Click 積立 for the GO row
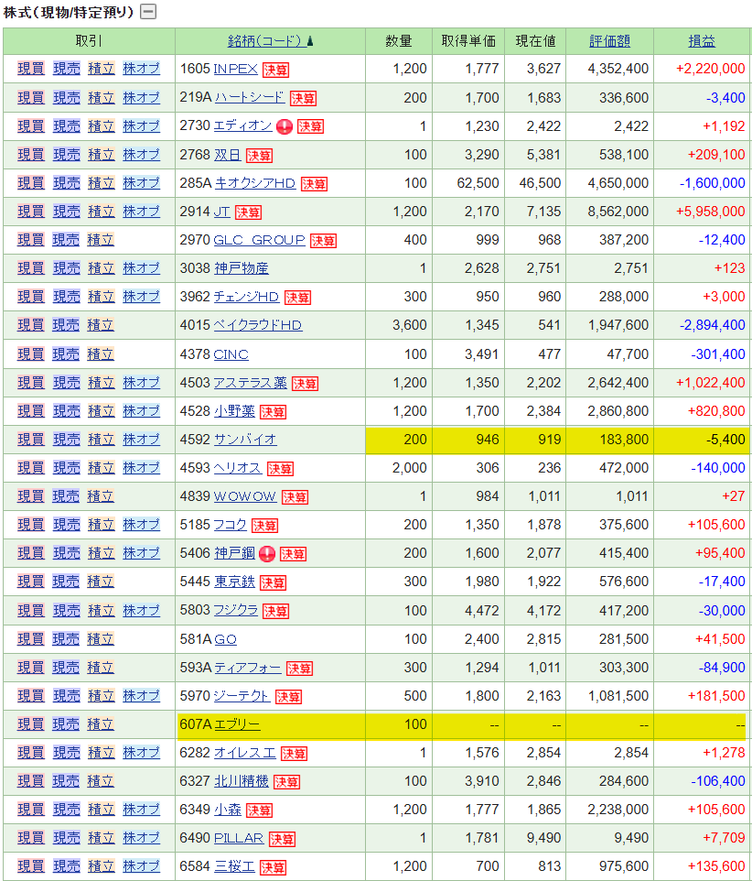Screen dimensions: 752x881 coord(101,639)
